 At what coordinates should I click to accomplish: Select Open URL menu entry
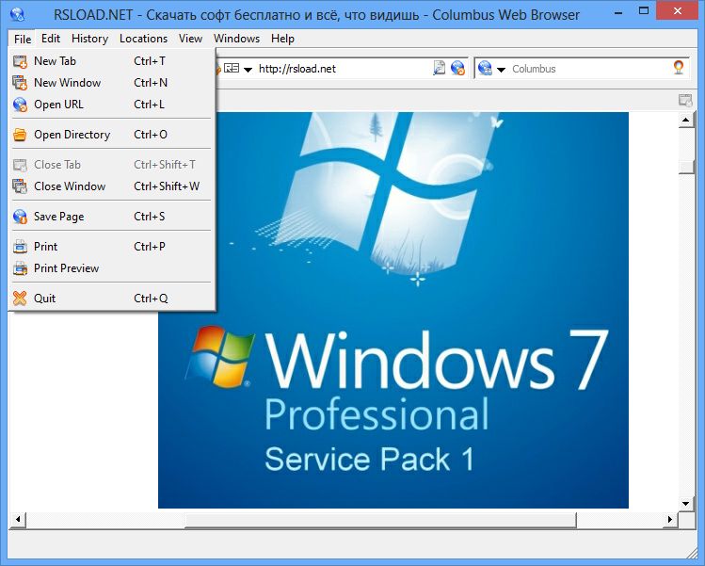pyautogui.click(x=111, y=104)
